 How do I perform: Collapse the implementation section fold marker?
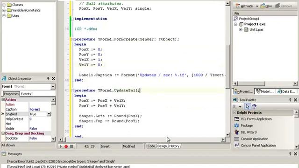[x=72, y=19]
